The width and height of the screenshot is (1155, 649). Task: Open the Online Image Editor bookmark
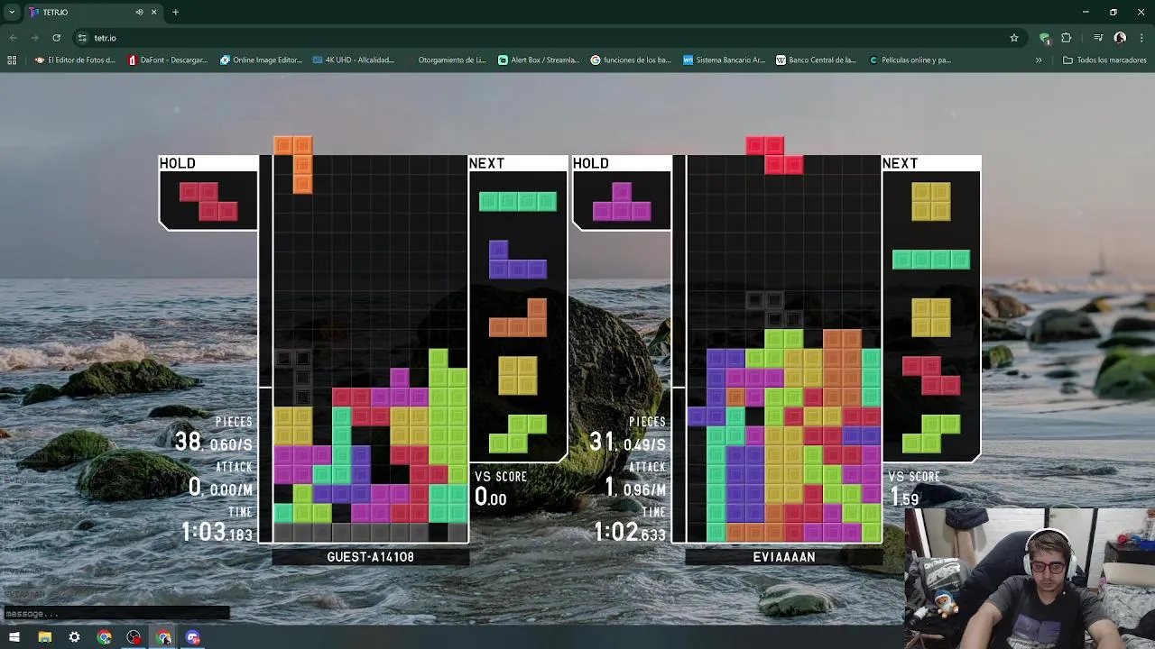pyautogui.click(x=261, y=60)
